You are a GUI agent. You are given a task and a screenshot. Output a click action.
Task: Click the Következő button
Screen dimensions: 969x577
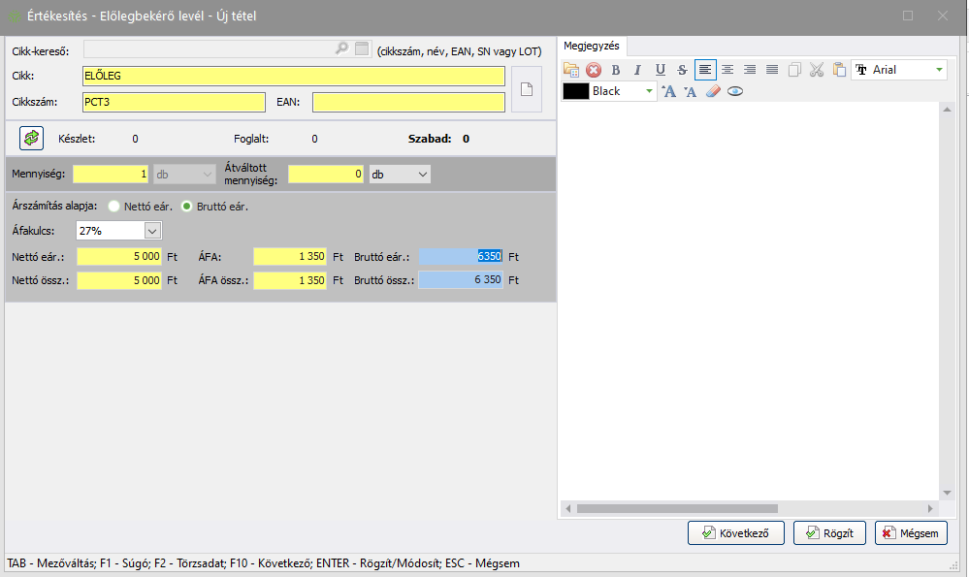point(735,533)
